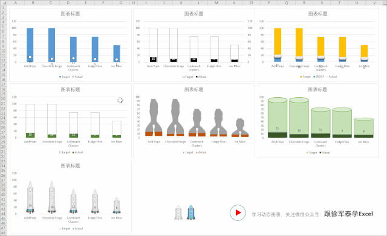This screenshot has width=387, height=236.
Task: Select Acid Pops rocket in rocket chart
Action: [30, 197]
